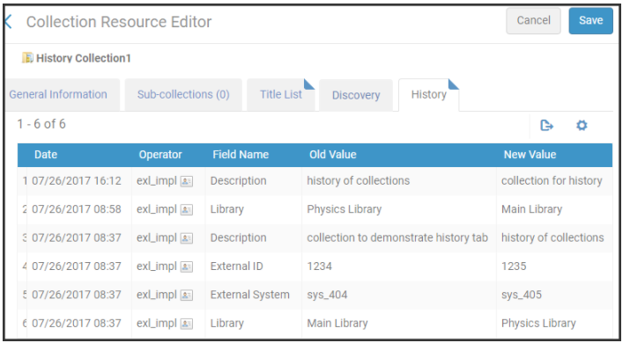Click the Field Name column header
This screenshot has width=630, height=343.
[x=241, y=155]
